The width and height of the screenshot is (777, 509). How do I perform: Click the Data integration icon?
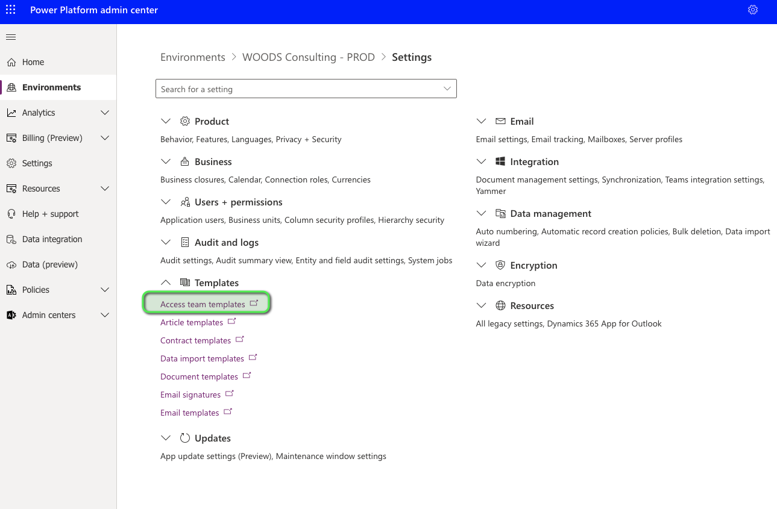click(11, 239)
